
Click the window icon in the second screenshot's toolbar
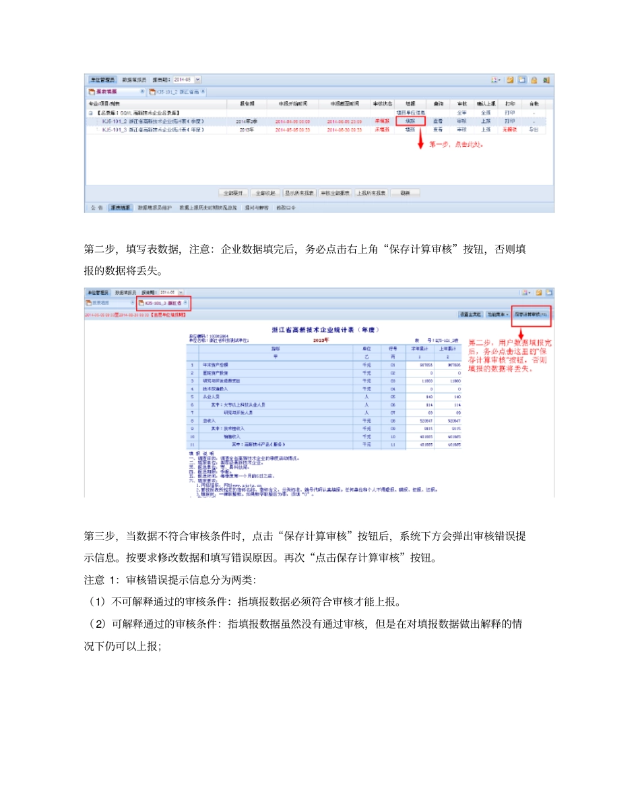pos(549,293)
